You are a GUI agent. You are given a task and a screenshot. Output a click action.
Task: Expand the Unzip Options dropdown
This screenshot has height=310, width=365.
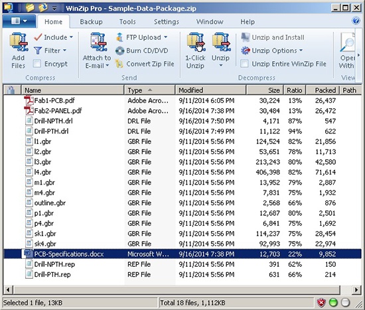coord(301,50)
